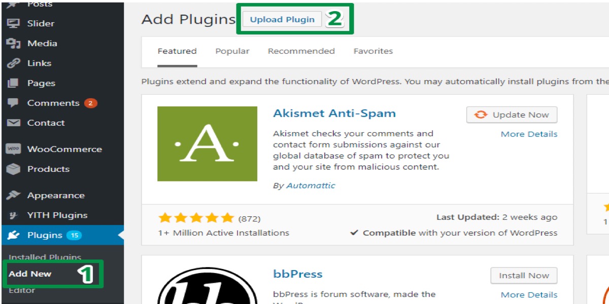The image size is (609, 304).
Task: Click the Comments speech bubble icon
Action: click(13, 103)
